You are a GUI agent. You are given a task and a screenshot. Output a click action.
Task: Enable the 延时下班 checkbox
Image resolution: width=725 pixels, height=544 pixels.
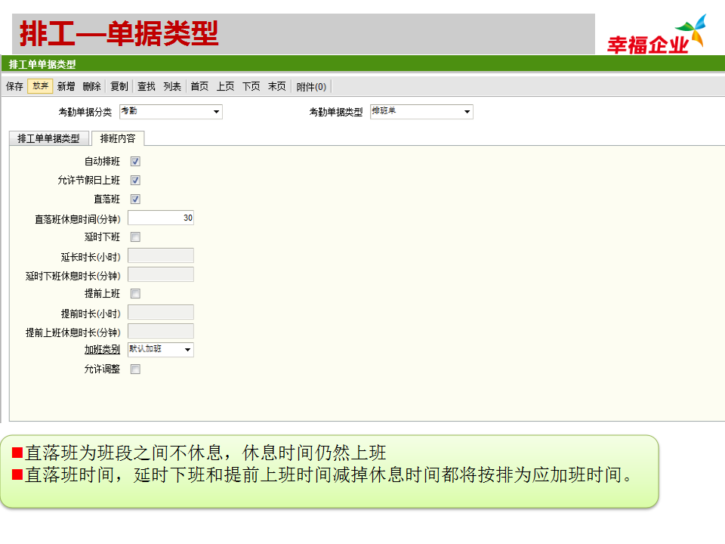(135, 237)
